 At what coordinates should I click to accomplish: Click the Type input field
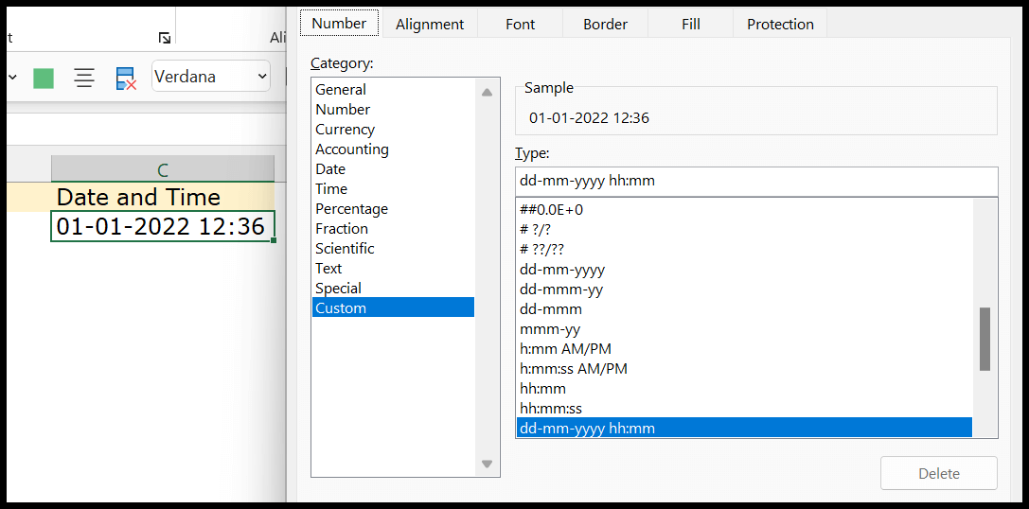click(756, 181)
